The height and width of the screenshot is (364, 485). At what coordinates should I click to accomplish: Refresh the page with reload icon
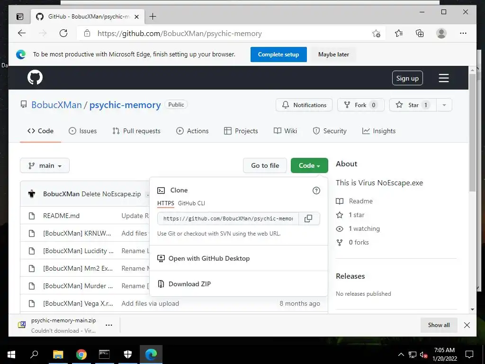tap(63, 33)
